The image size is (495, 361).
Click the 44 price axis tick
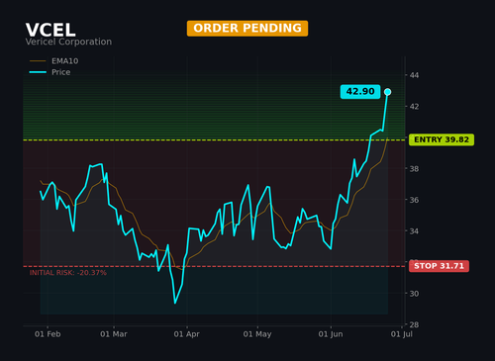coord(414,75)
